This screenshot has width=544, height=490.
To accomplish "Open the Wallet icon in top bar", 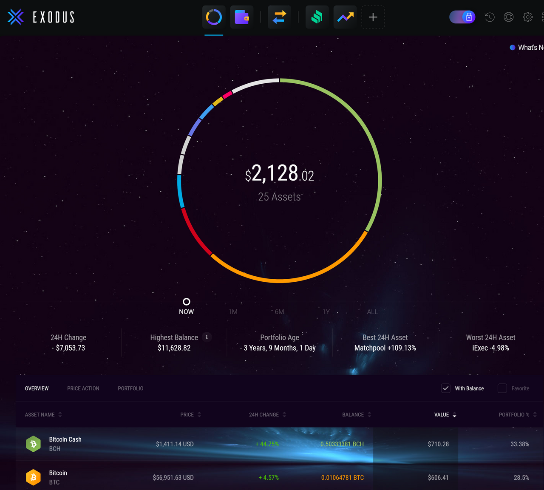I will 242,17.
